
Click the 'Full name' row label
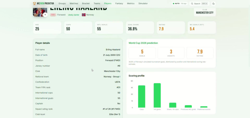[40, 50]
